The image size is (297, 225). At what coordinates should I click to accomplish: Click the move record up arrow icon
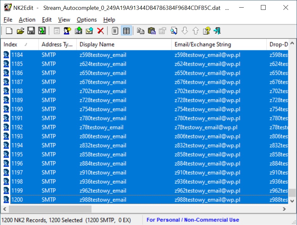(x=196, y=31)
